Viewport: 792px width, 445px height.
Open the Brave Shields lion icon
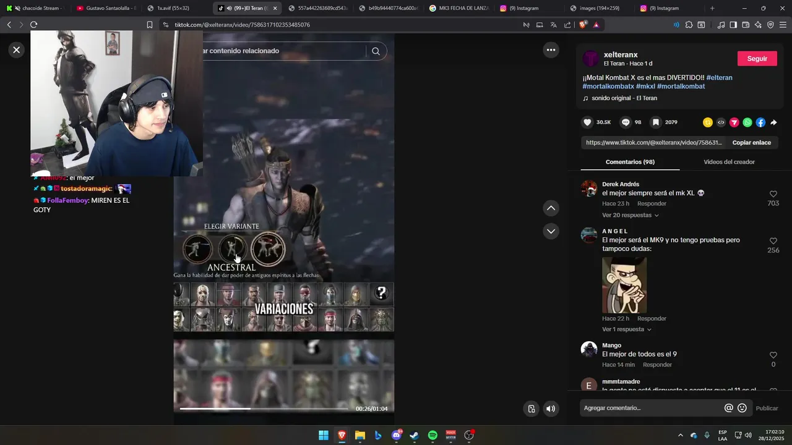click(583, 25)
